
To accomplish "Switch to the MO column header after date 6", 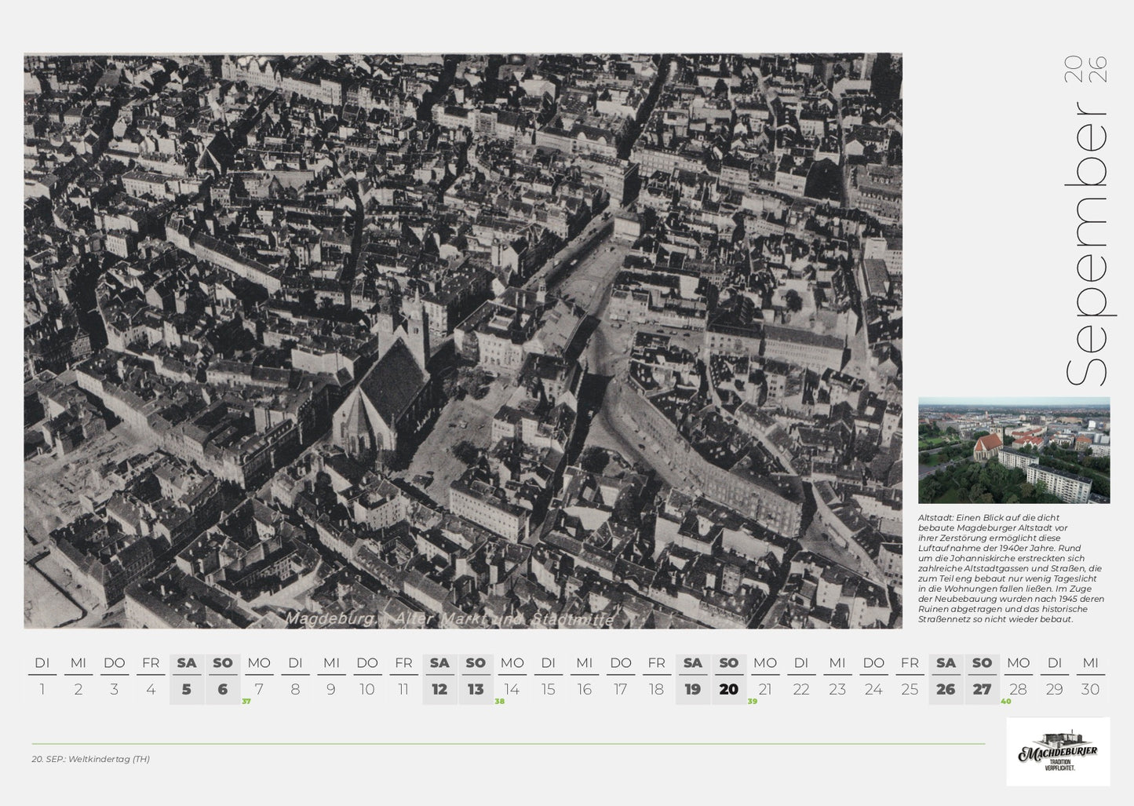I will tap(258, 663).
